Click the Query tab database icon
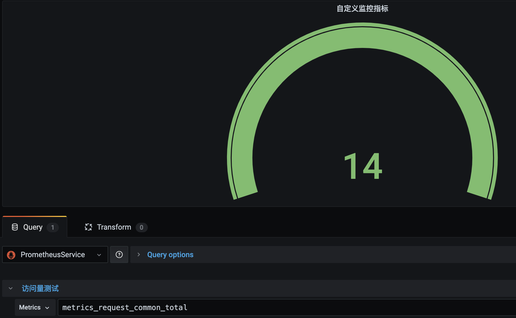The image size is (516, 318). click(15, 227)
